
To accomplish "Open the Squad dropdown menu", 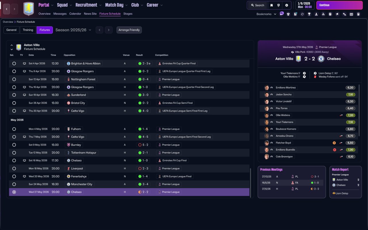I will click(64, 5).
